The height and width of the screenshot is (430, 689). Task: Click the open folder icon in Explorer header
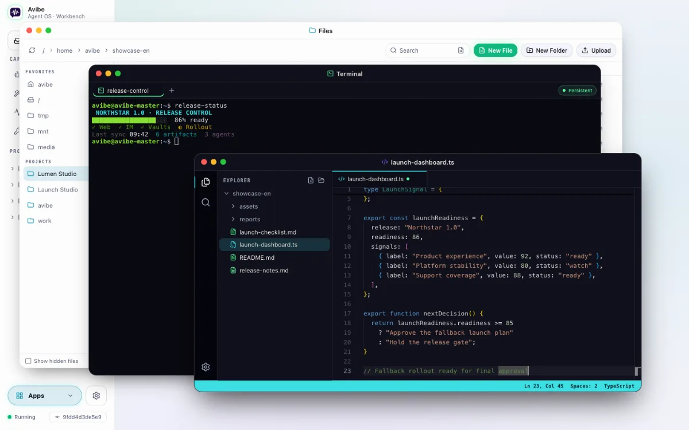click(321, 180)
